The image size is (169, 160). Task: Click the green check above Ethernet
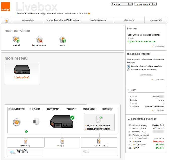26,132
